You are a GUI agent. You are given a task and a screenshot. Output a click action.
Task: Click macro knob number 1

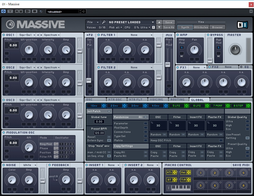click(200, 173)
